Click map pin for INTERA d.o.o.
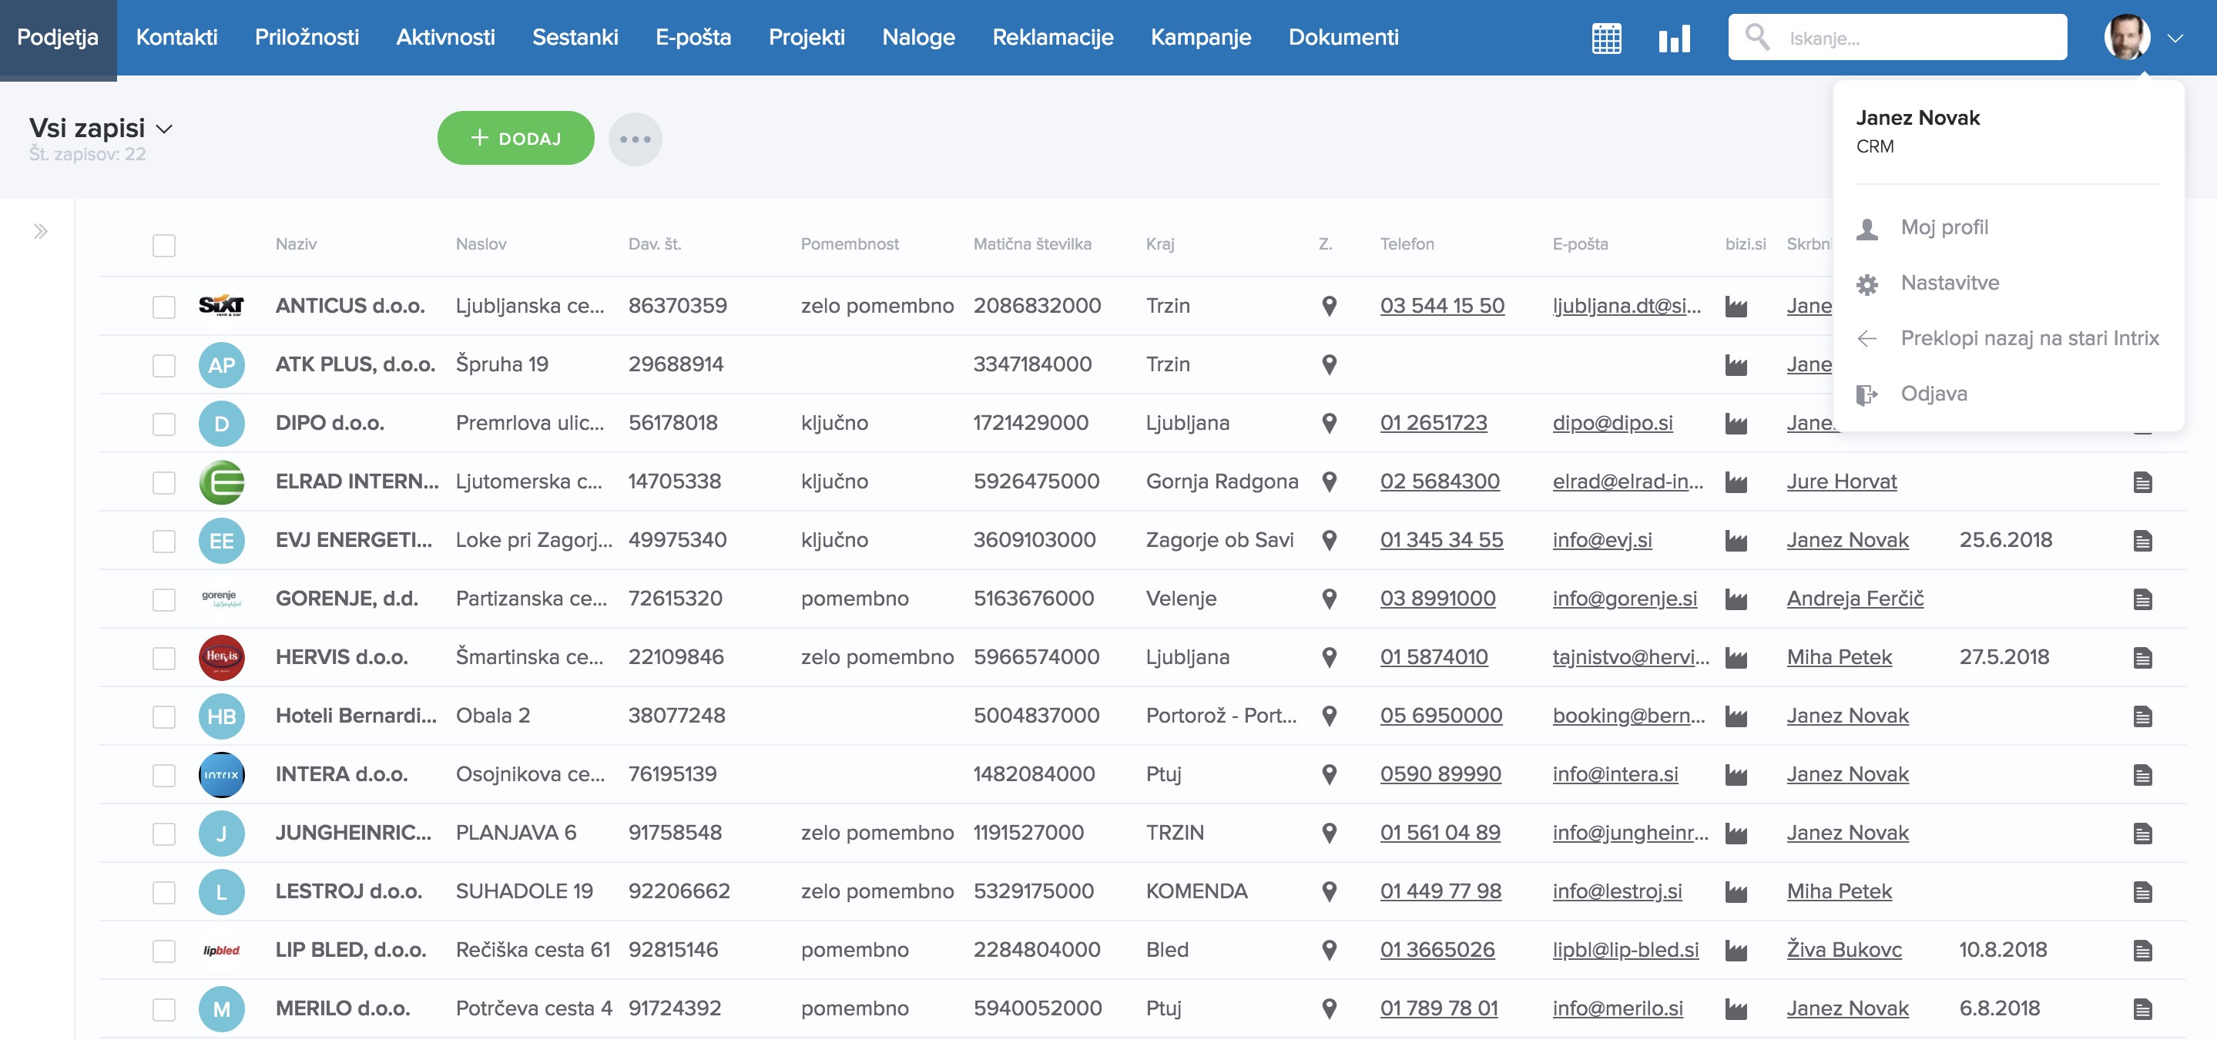The height and width of the screenshot is (1040, 2217). point(1329,774)
